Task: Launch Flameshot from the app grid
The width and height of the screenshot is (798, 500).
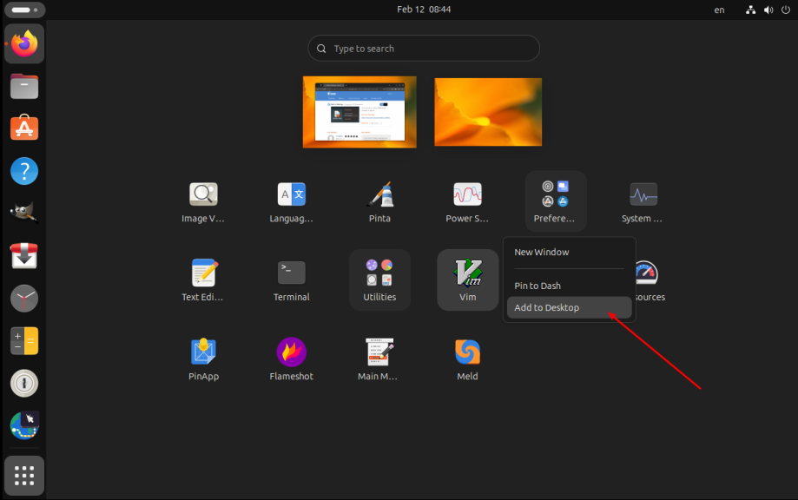Action: (x=291, y=359)
